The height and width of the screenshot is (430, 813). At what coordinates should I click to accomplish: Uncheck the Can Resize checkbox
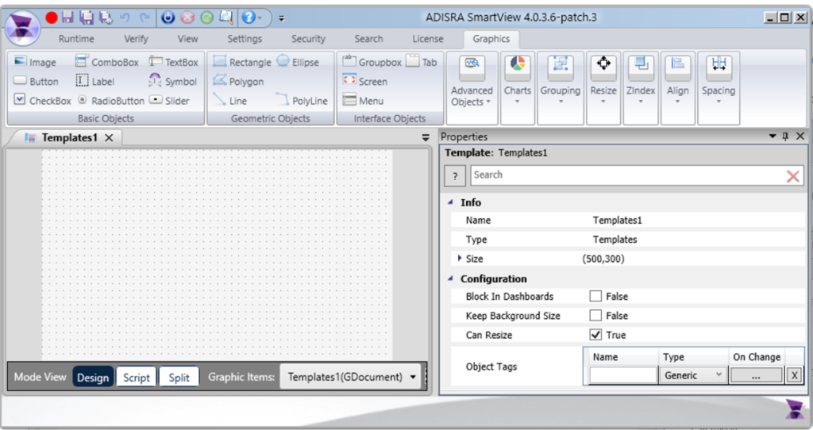click(x=595, y=335)
